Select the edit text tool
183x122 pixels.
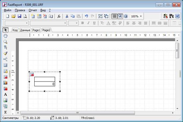(5, 47)
